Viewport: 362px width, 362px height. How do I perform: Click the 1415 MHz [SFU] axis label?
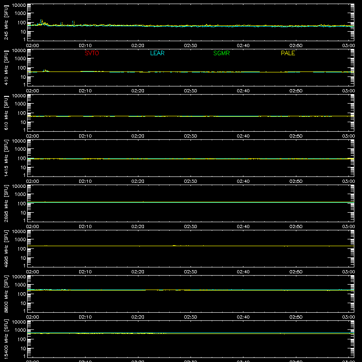coord(6,158)
